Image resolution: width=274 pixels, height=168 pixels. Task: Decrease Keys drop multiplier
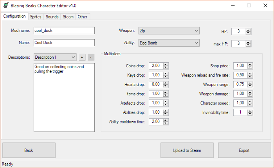pyautogui.click(x=166, y=77)
